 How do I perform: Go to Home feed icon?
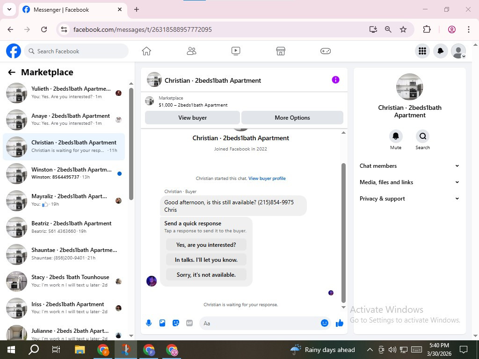point(146,51)
